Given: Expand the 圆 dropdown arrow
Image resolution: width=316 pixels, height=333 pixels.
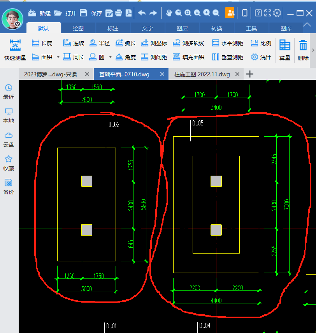Looking at the screenshot, I should tap(111, 57).
